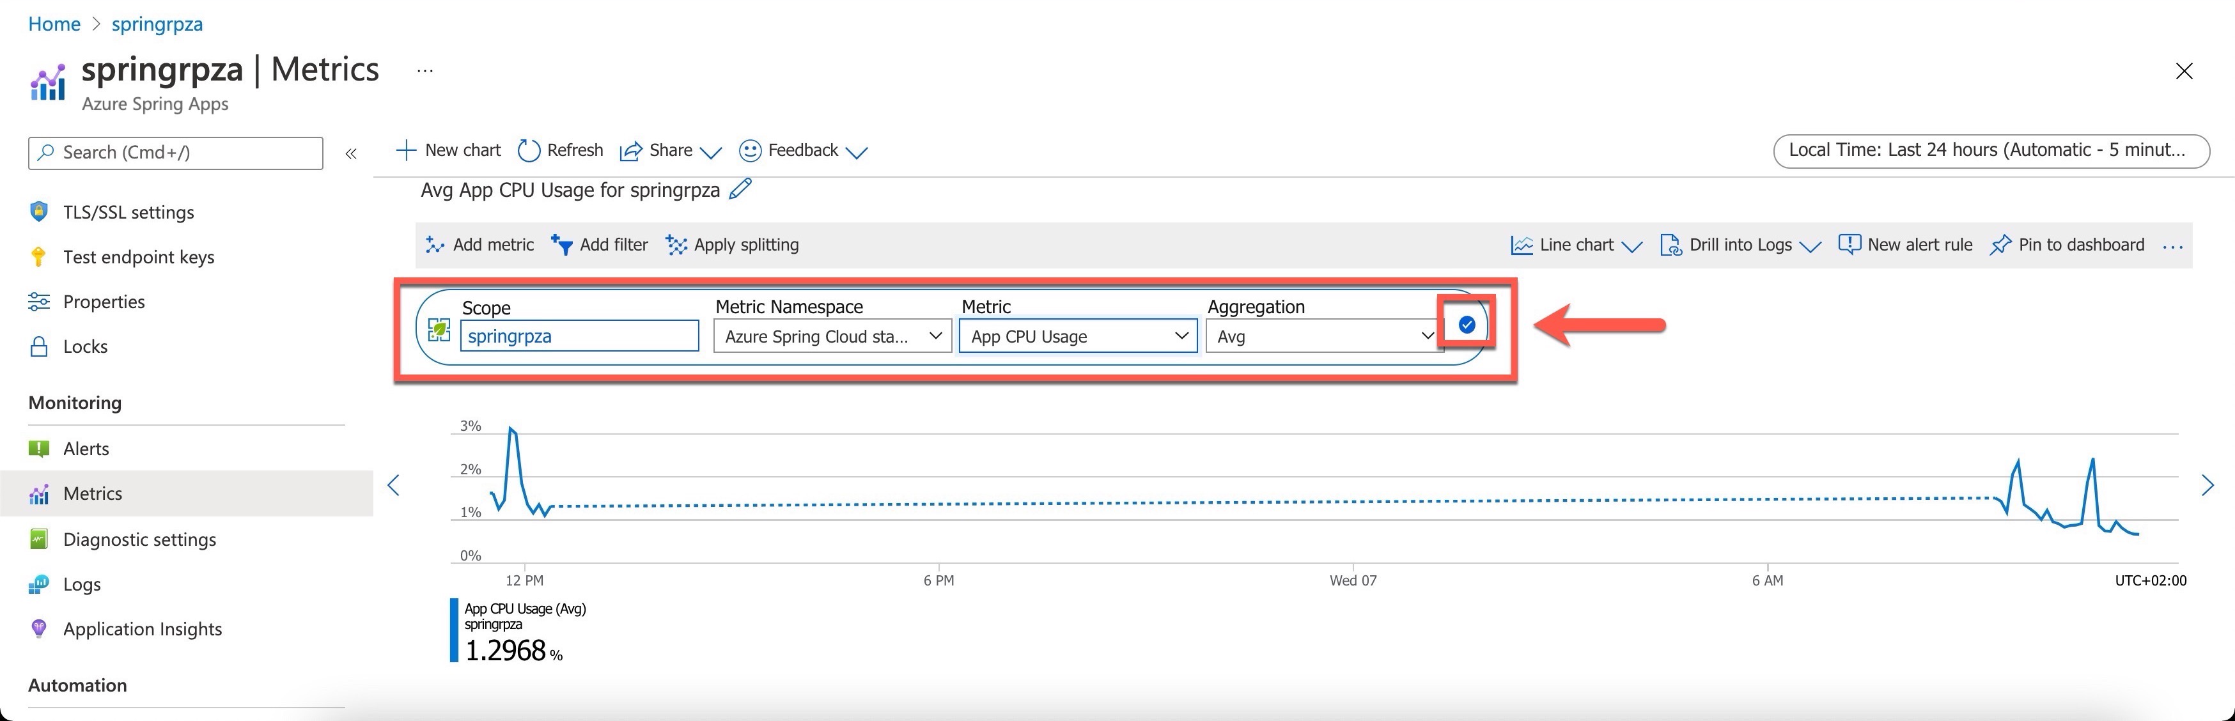Click the Alerts green icon
2235x721 pixels.
click(x=39, y=449)
